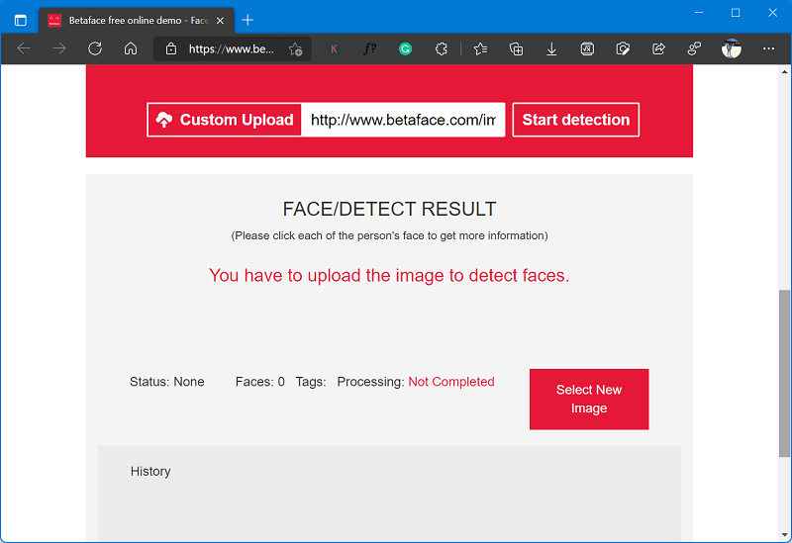
Task: Click the History section label
Action: click(150, 471)
